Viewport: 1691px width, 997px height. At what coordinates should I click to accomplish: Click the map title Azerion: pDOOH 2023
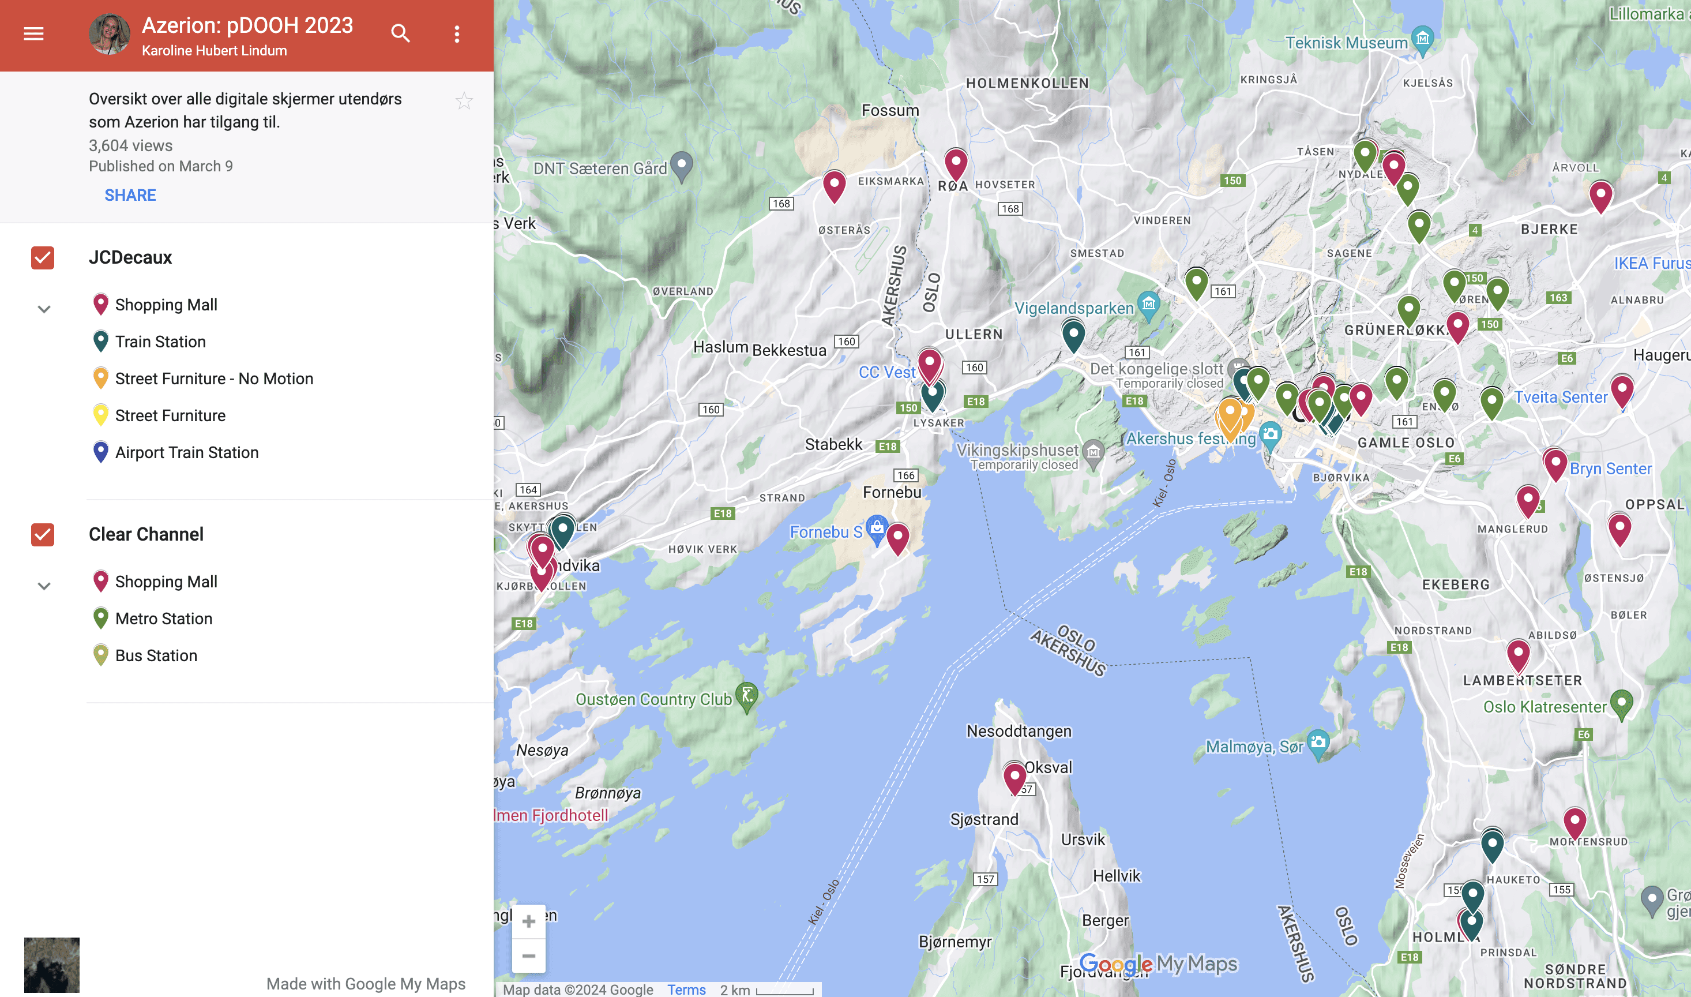(x=247, y=25)
